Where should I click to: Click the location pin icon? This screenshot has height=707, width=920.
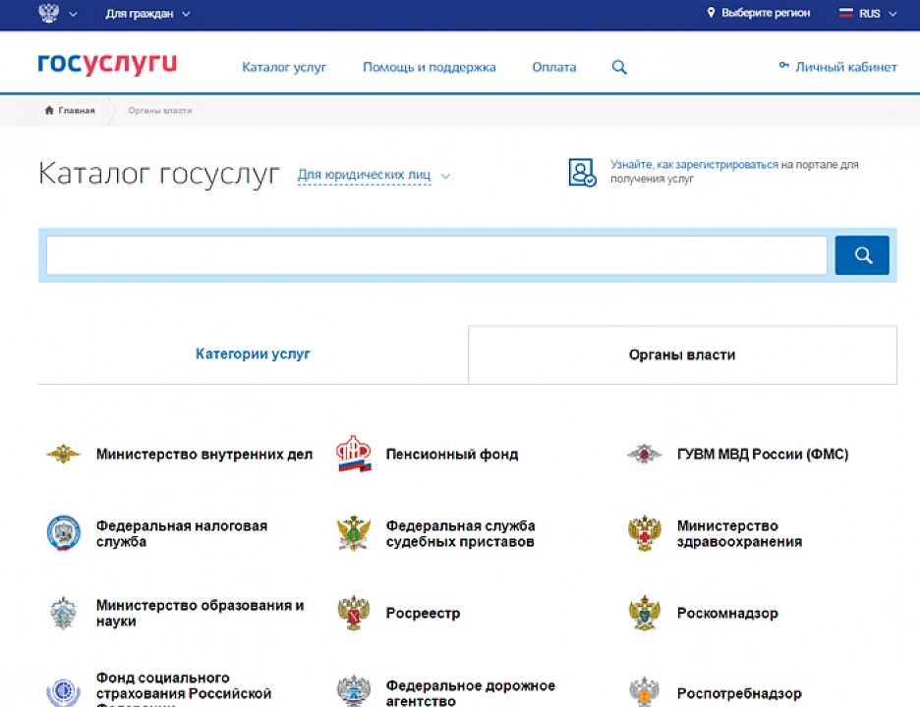point(711,13)
